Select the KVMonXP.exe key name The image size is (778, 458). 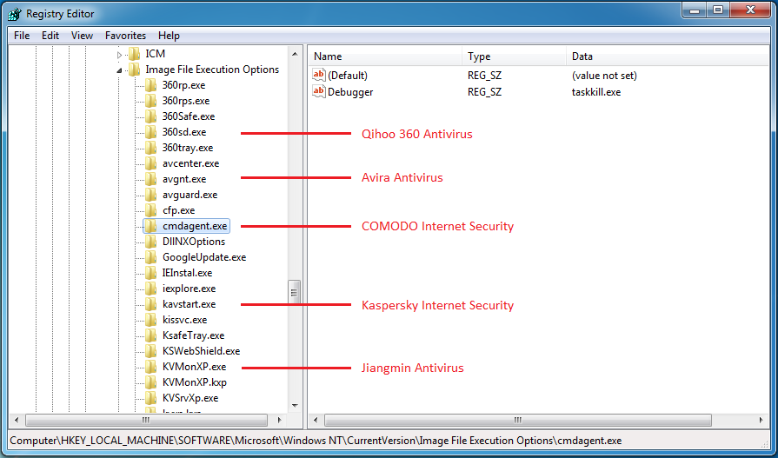click(194, 366)
